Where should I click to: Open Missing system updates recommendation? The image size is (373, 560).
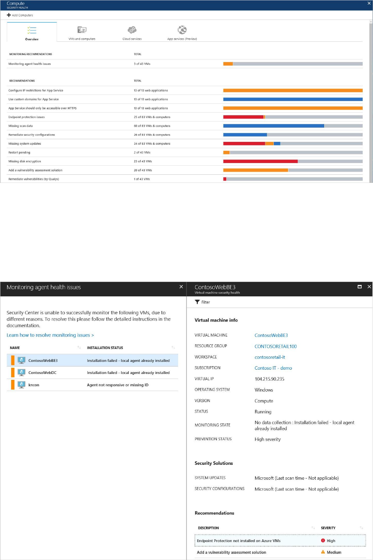tap(185, 144)
